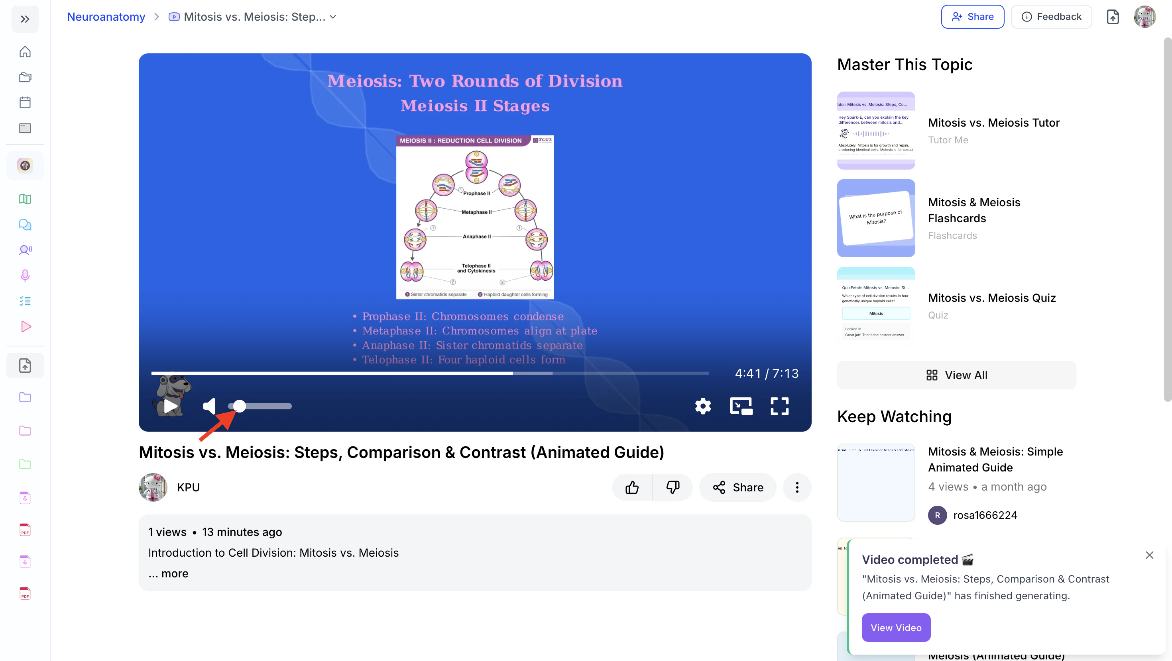
Task: Click the 'Keep Watching' heading
Action: click(894, 417)
